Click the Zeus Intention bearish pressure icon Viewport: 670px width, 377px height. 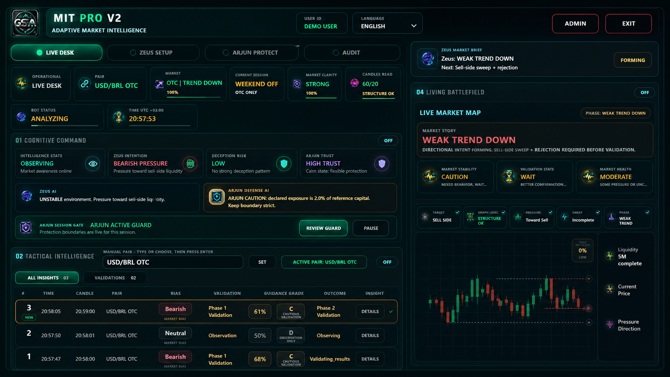190,163
